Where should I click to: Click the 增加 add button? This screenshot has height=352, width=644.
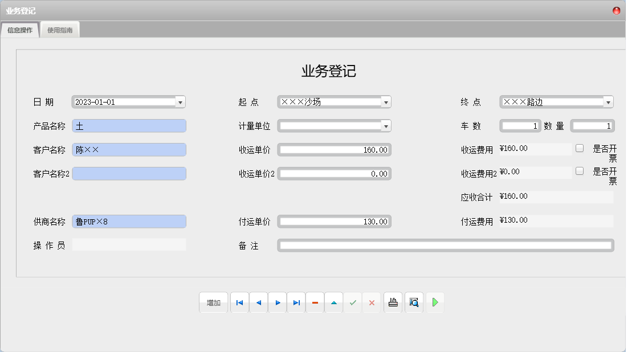click(x=213, y=302)
